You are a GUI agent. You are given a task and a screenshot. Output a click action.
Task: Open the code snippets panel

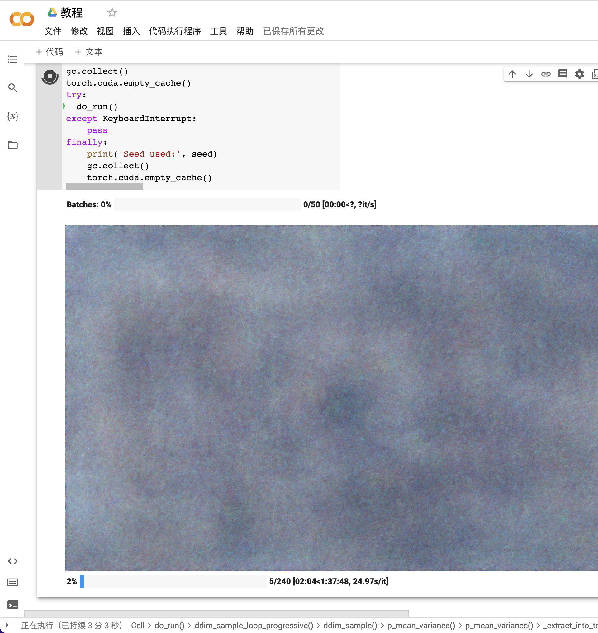point(13,561)
